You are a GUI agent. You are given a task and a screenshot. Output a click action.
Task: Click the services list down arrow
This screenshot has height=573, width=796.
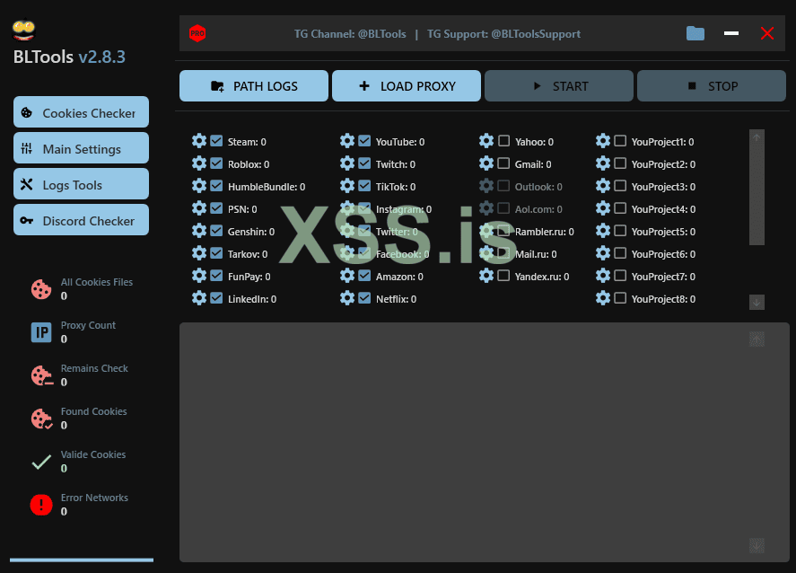pos(757,303)
